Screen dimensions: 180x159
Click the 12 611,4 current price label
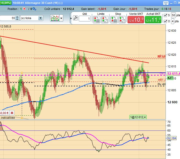point(173,73)
